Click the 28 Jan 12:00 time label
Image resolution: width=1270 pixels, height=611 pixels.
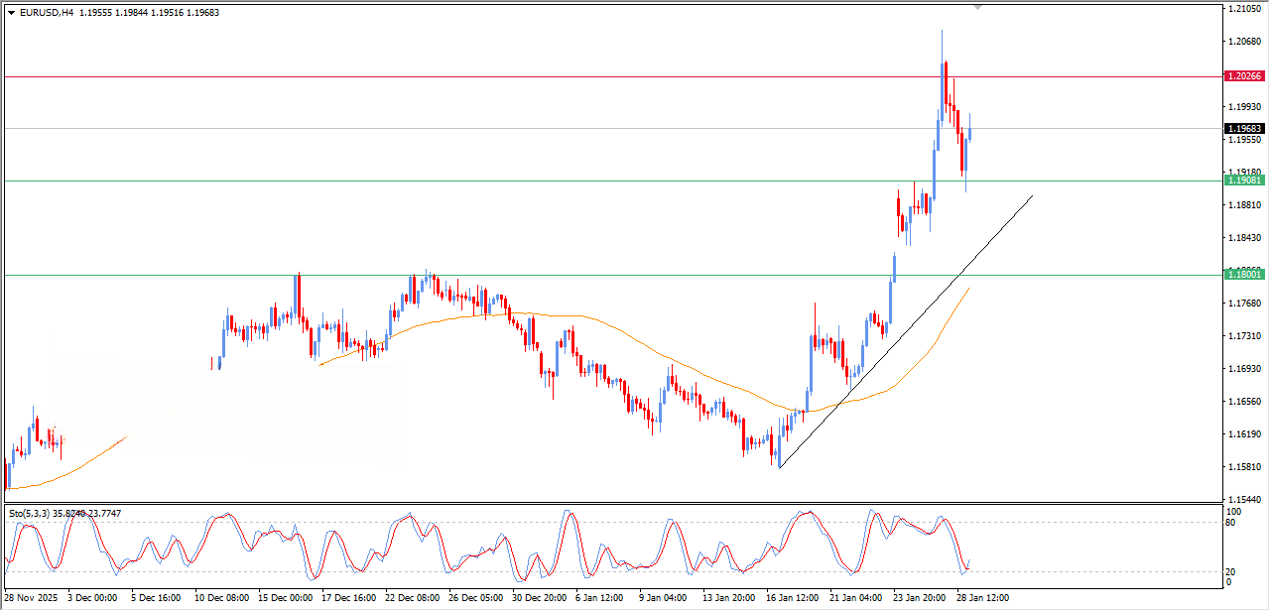point(981,599)
